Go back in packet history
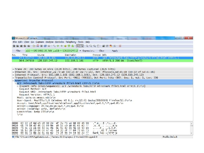204x153 pixels. (58, 46)
